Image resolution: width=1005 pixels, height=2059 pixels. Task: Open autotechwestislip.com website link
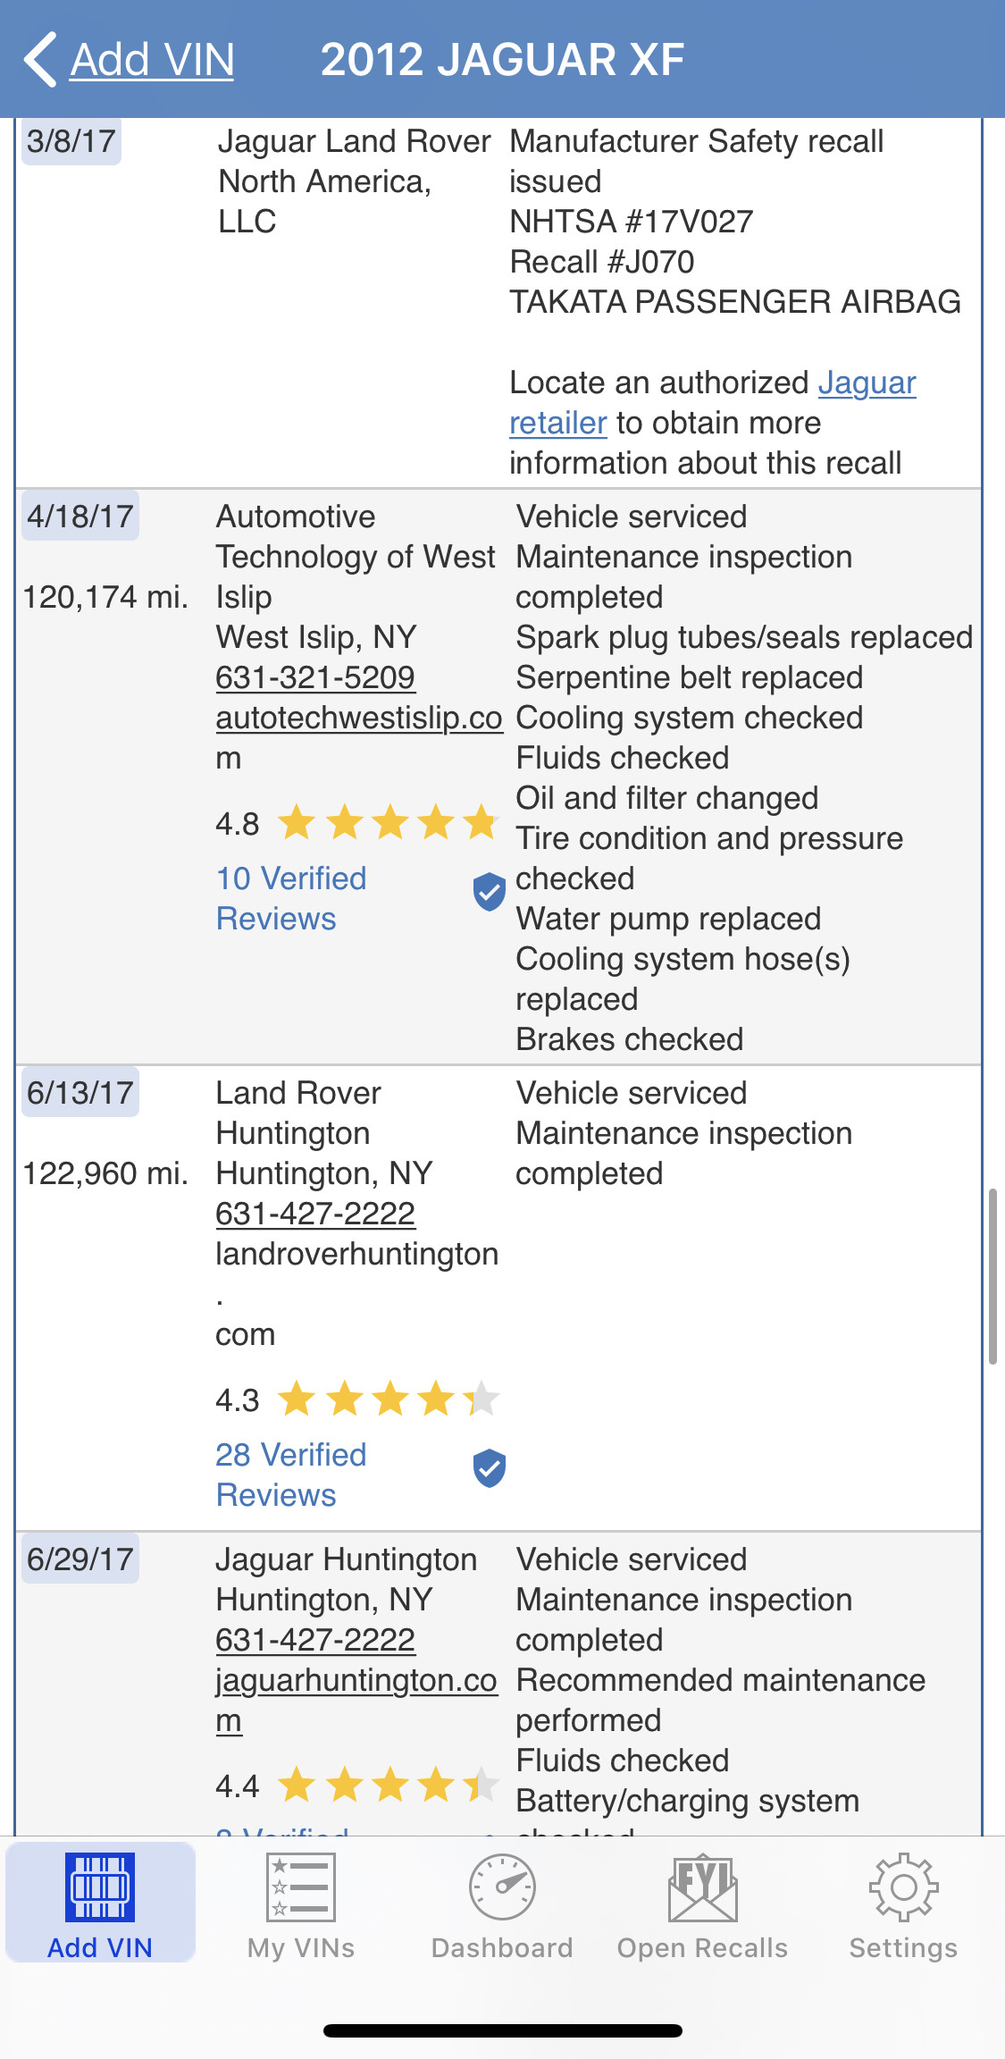tap(358, 719)
